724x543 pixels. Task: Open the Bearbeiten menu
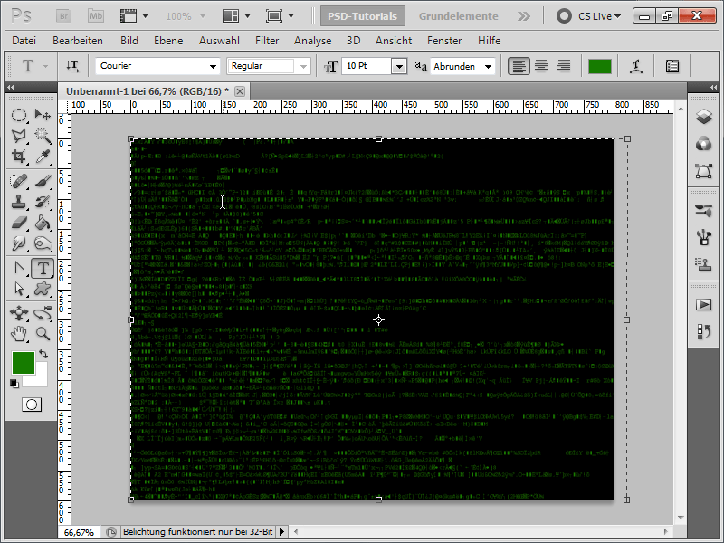point(78,41)
